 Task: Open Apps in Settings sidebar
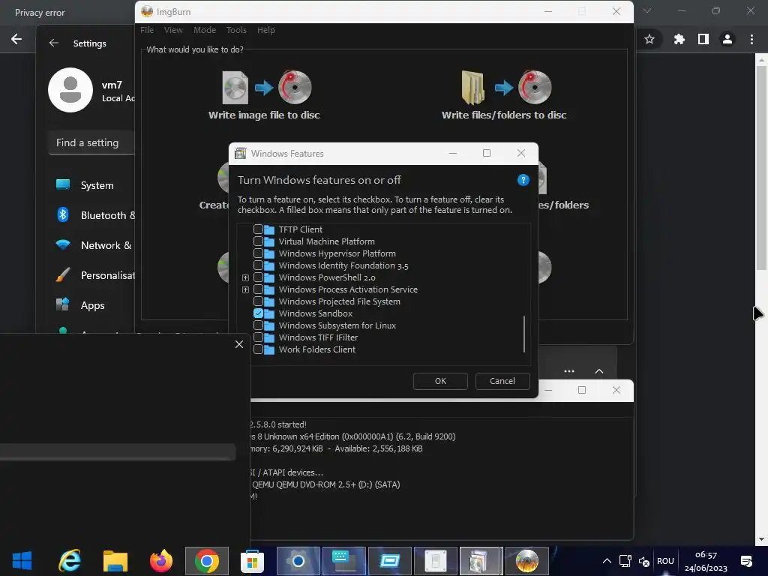(91, 306)
